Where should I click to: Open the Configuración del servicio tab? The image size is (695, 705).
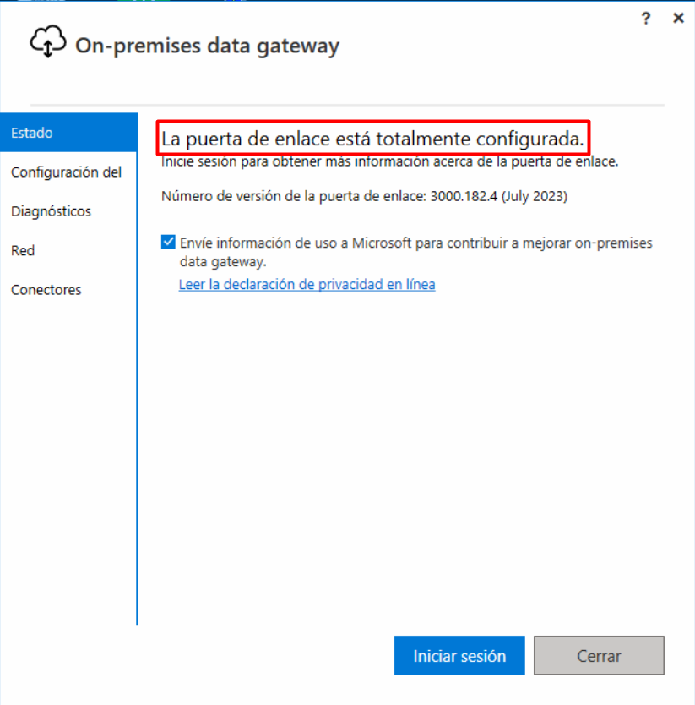(x=68, y=172)
